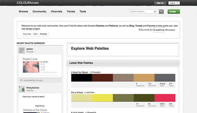Image resolution: width=197 pixels, height=113 pixels.
Task: Click Palettes in the breadcrumb
Action: pos(43,34)
